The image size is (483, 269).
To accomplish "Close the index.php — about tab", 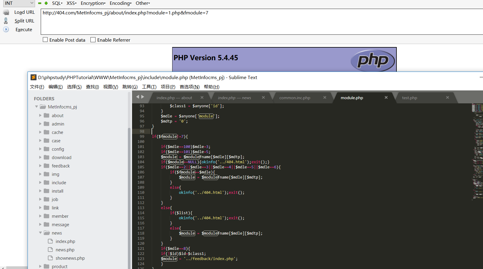I will pyautogui.click(x=202, y=97).
